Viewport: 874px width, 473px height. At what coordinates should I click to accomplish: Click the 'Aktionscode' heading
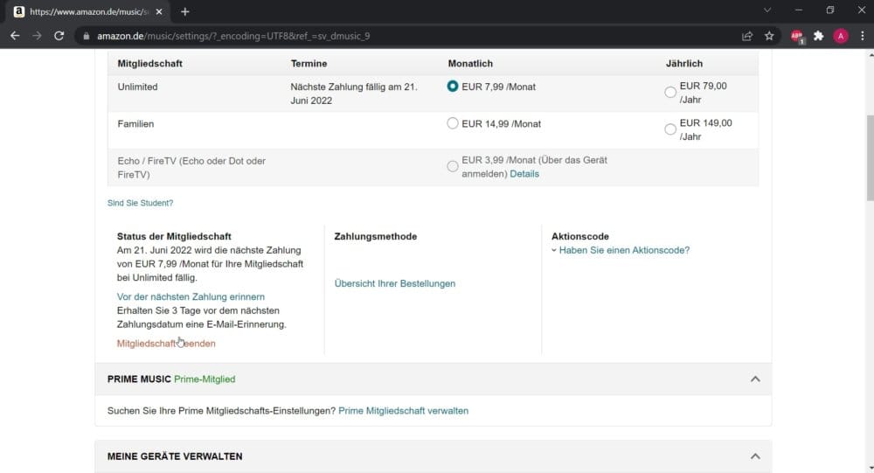[x=580, y=236]
